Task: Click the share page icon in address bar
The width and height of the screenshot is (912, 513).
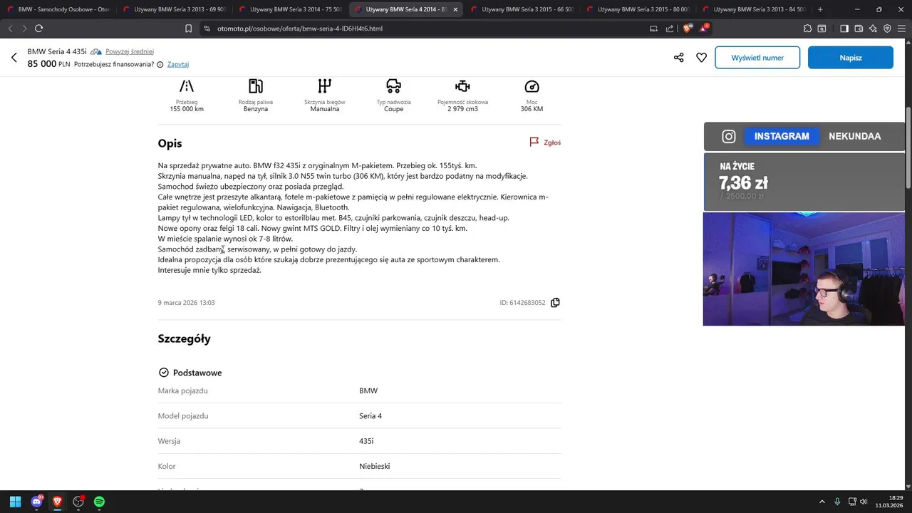Action: 670,28
